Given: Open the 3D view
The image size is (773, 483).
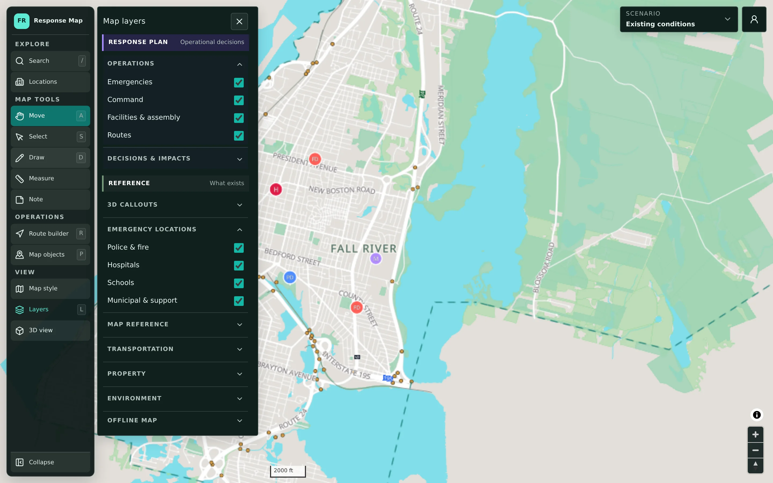Looking at the screenshot, I should 50,330.
